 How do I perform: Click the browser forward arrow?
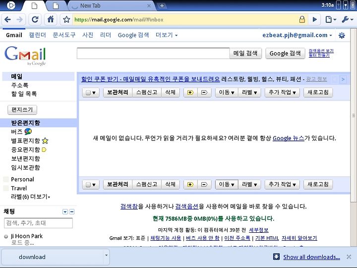click(20, 19)
